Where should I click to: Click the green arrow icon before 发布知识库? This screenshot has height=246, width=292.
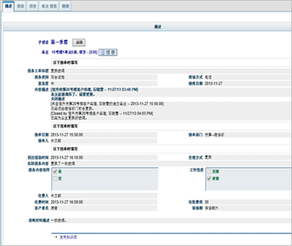coord(55,237)
